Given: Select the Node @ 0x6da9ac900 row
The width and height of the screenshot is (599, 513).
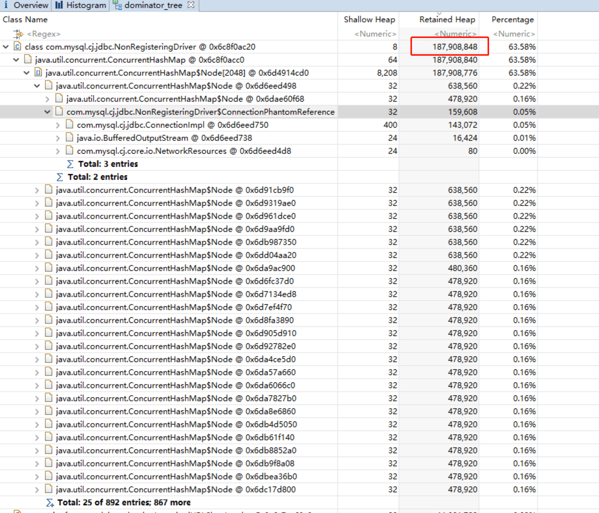Looking at the screenshot, I should click(x=176, y=268).
